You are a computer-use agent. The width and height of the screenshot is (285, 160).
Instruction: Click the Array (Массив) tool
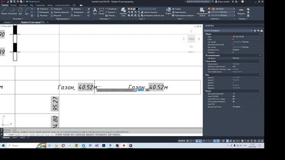(75, 16)
